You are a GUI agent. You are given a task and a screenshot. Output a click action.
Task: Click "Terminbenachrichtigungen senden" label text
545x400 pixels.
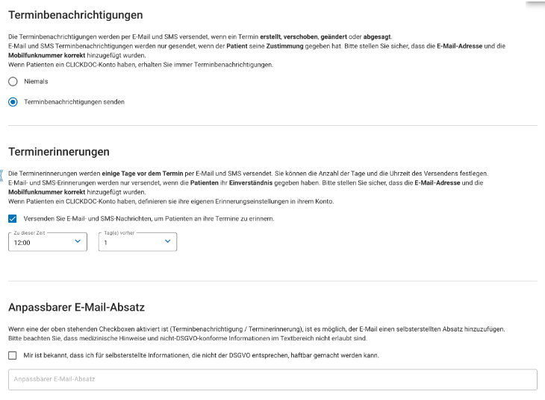(74, 102)
